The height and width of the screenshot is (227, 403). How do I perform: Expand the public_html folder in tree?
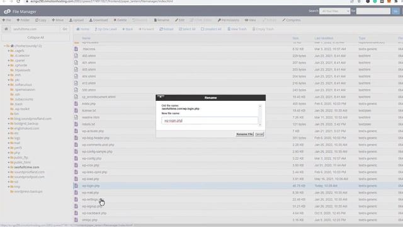click(8, 163)
